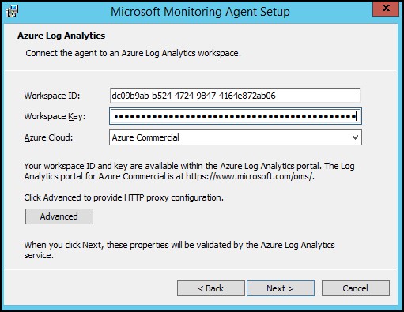Proceed with the Next button

point(281,288)
